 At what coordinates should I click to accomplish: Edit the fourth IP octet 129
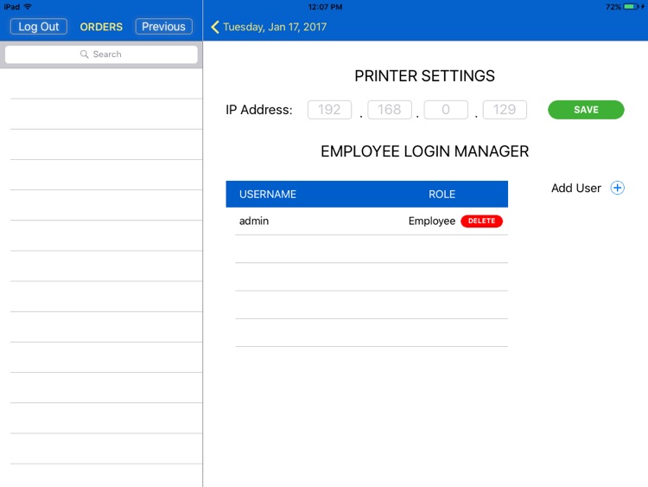tap(505, 110)
